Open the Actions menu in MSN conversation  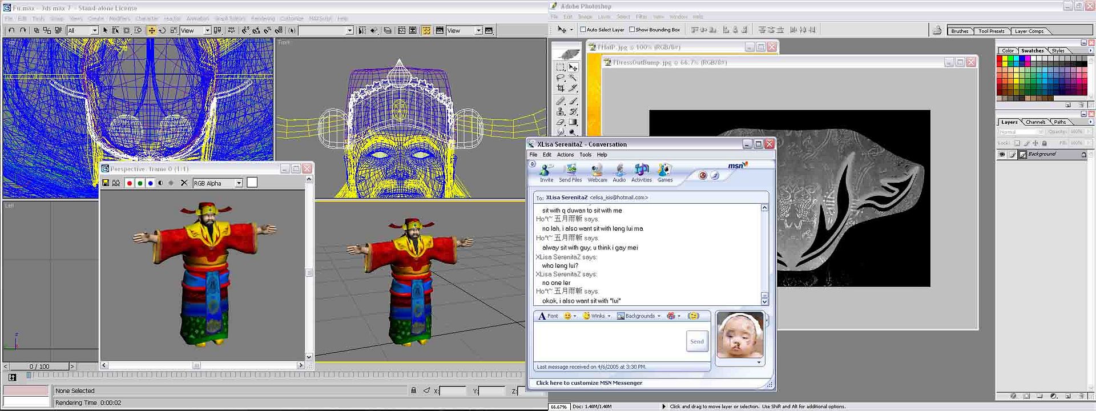coord(565,155)
